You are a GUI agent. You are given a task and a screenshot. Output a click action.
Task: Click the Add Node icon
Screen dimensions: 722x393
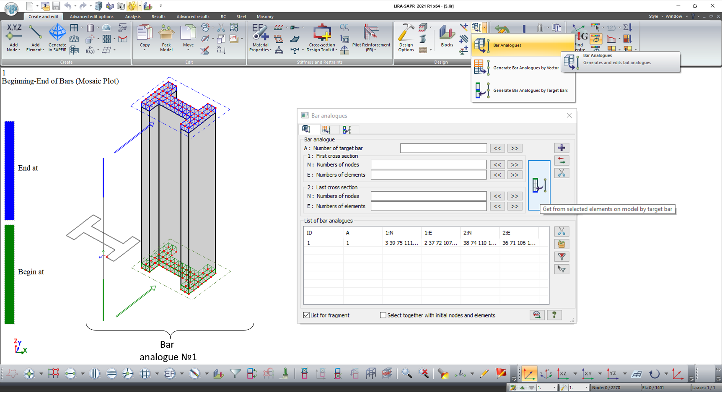click(x=14, y=34)
